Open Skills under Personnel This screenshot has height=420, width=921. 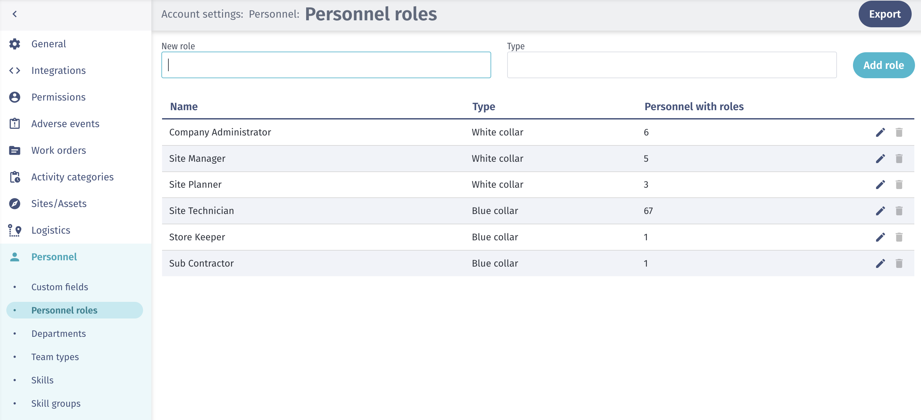click(x=42, y=380)
